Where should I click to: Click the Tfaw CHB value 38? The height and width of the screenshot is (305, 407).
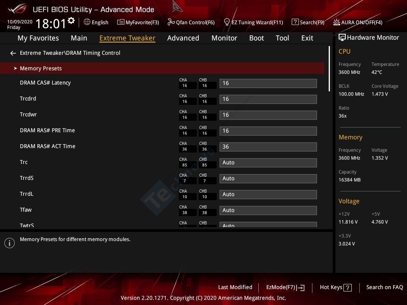click(x=205, y=213)
